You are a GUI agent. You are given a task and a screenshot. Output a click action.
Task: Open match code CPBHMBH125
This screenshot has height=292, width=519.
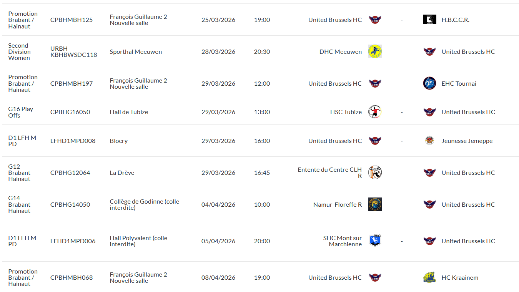pos(72,20)
